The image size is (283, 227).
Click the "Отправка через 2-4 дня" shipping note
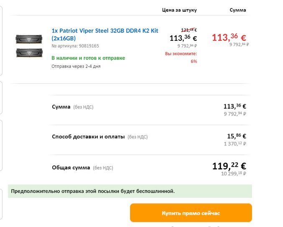[x=76, y=66]
